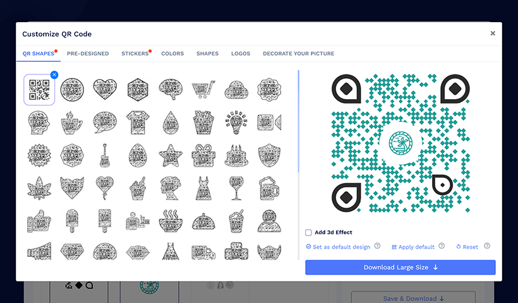Select the birthday cake QR shape
518x303 pixels.
[x=236, y=155]
